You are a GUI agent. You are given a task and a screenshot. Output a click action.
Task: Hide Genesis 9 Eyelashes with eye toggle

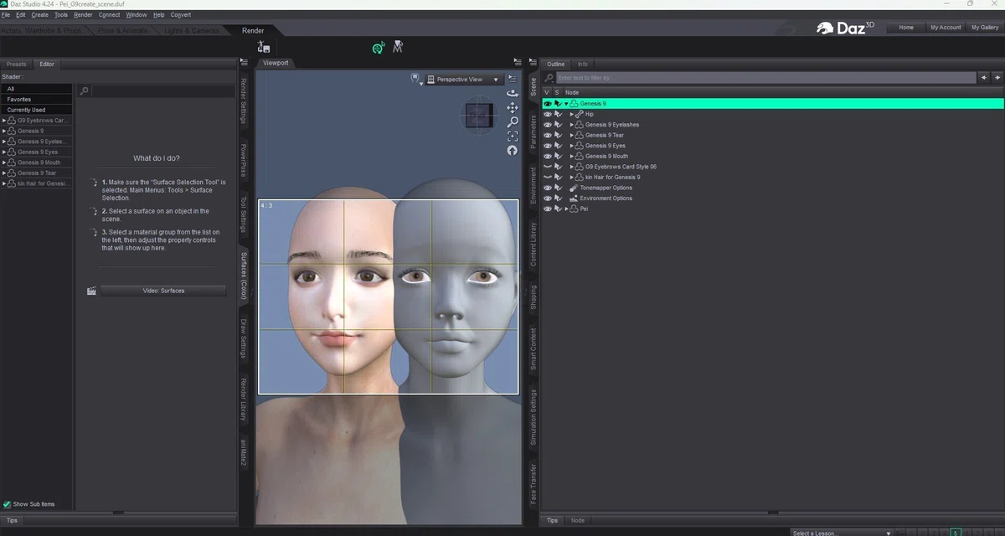548,125
